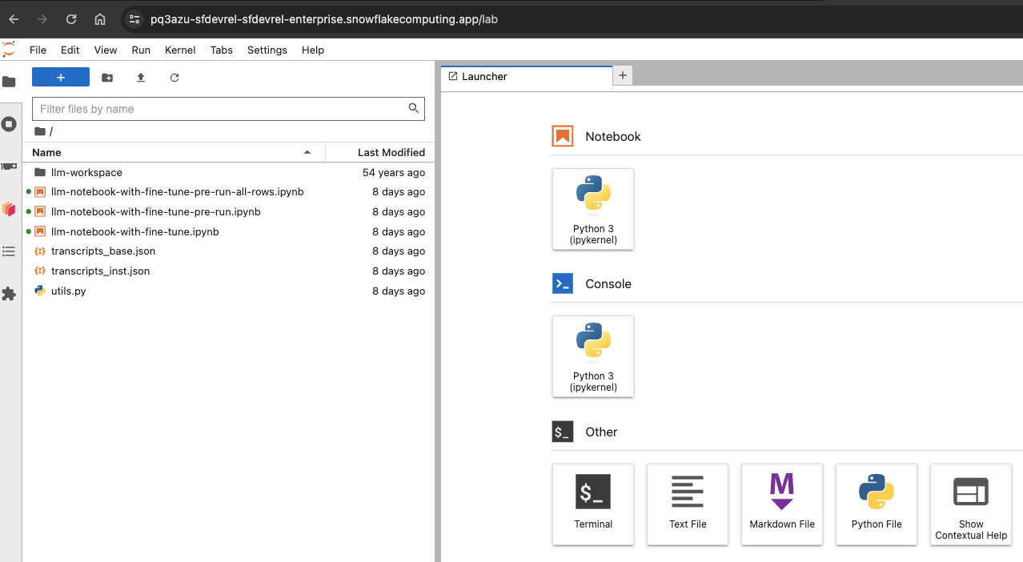Refresh the file browser list
This screenshot has height=562, width=1023.
[x=175, y=78]
